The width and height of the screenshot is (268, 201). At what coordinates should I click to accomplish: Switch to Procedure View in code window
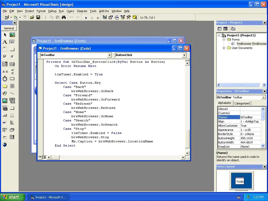[40, 157]
